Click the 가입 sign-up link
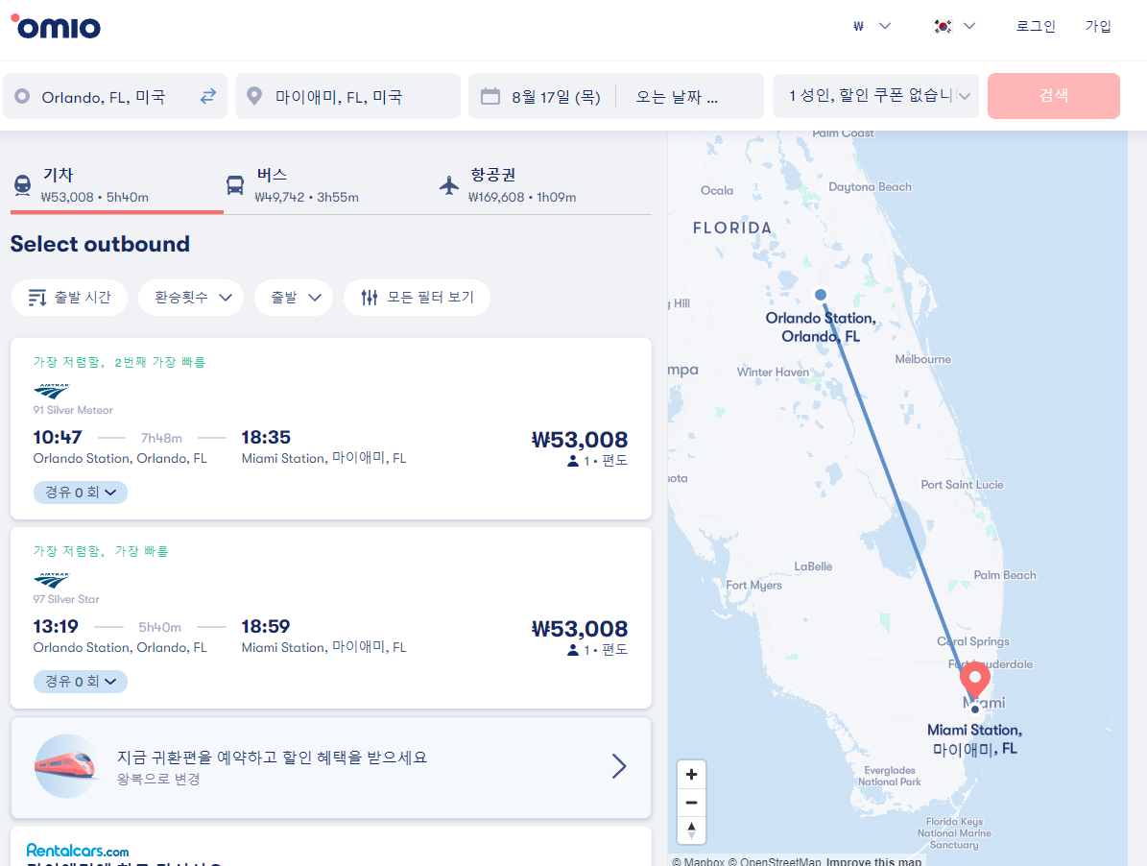Screen dimensions: 1147x866 [1098, 26]
